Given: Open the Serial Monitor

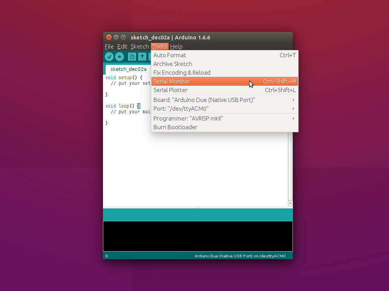Looking at the screenshot, I should (x=225, y=81).
